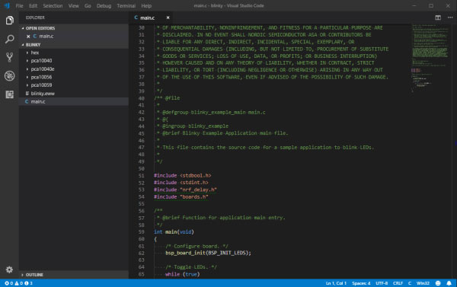Change language mode via C status item
The width and height of the screenshot is (457, 287).
(x=410, y=283)
